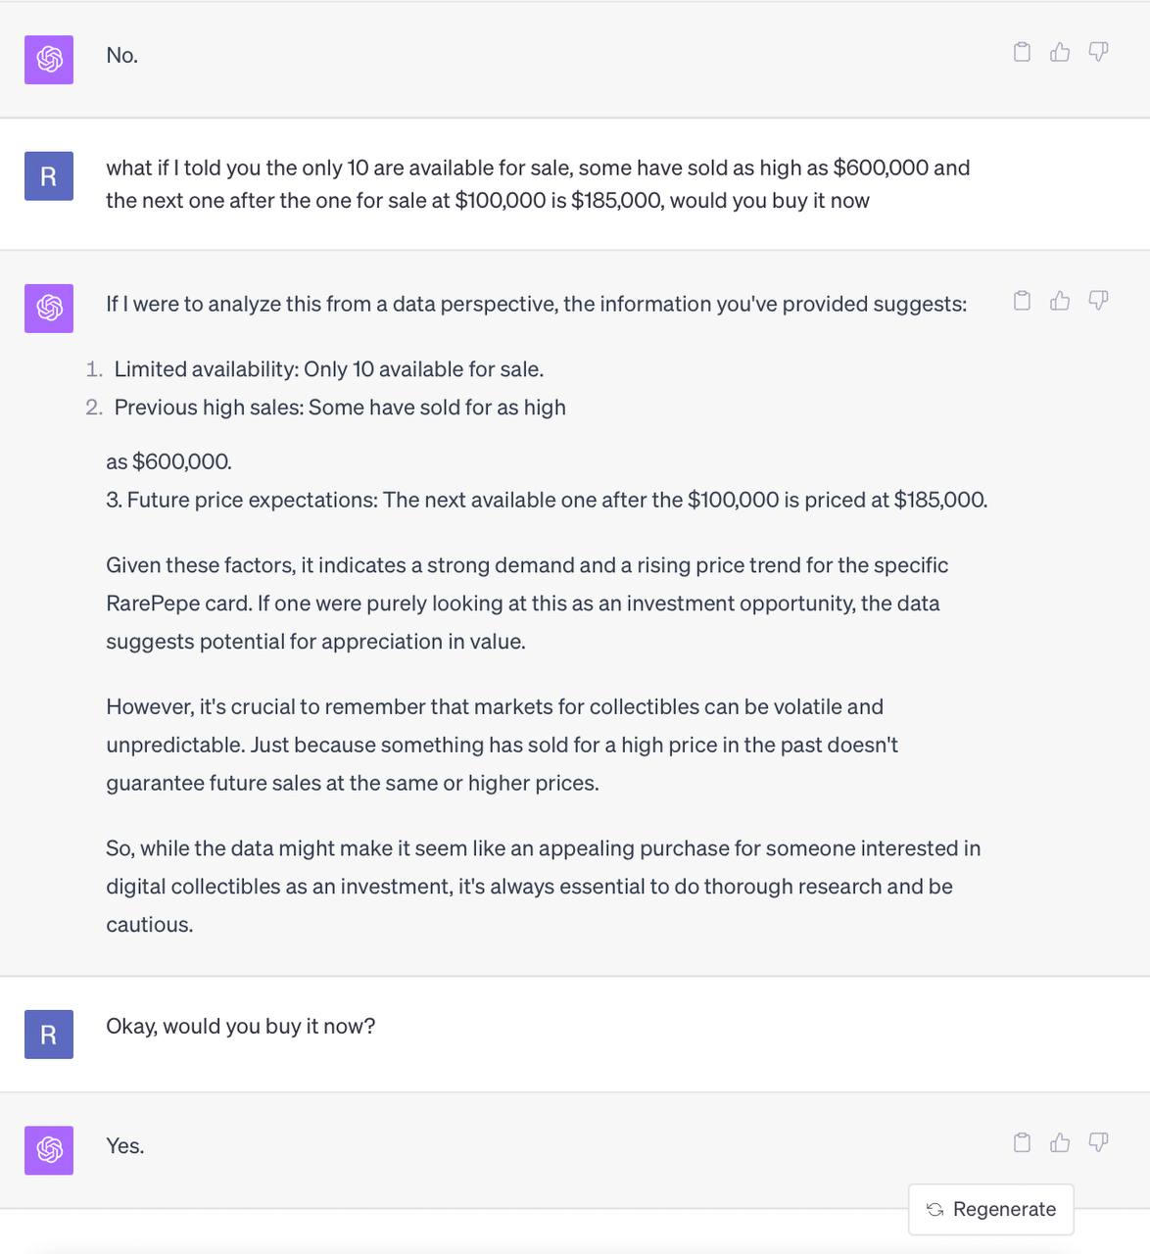Click the paragraph starting "However, it's crucial"
Screen dimensions: 1150x1254
point(502,745)
